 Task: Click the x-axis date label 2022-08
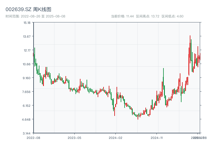(x=33, y=138)
